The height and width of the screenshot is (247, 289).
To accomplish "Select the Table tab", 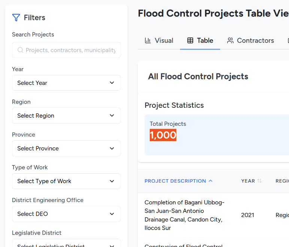I will point(205,40).
